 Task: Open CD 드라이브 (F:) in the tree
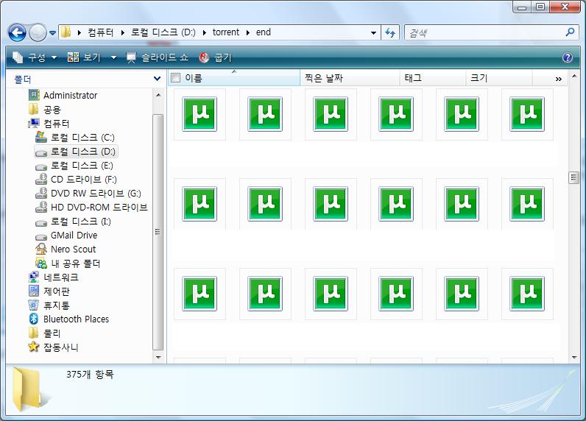[x=77, y=180]
